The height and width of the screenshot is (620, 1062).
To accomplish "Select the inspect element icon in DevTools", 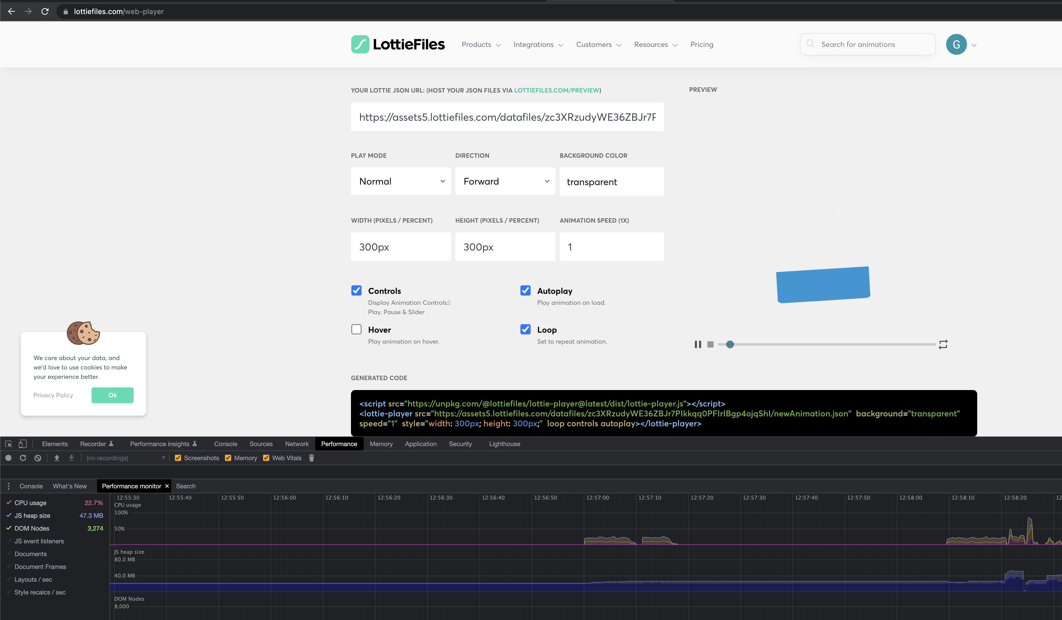I will click(x=8, y=443).
